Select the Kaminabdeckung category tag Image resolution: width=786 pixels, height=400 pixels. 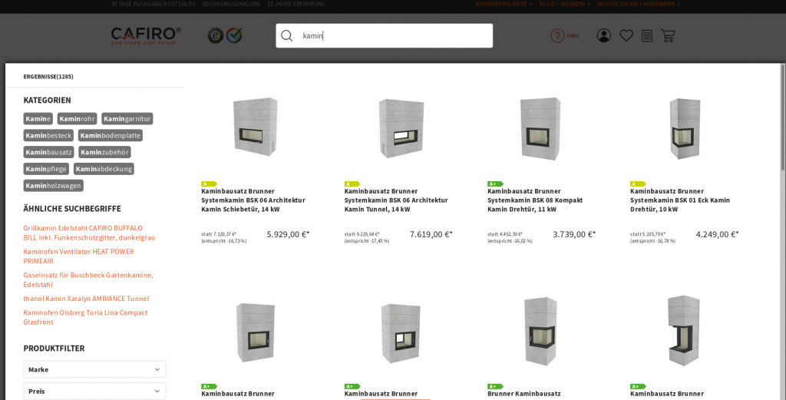tap(104, 169)
